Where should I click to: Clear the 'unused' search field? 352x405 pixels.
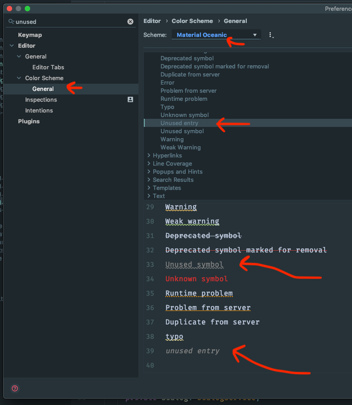130,22
